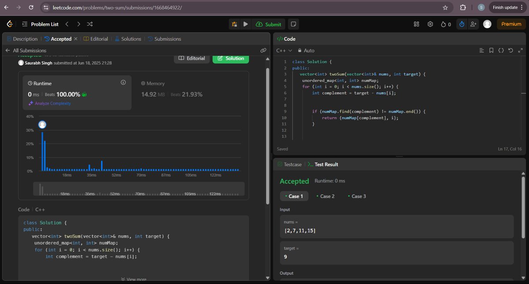Click the nums input box [2,7,11,15]
529x284 pixels.
(397, 227)
